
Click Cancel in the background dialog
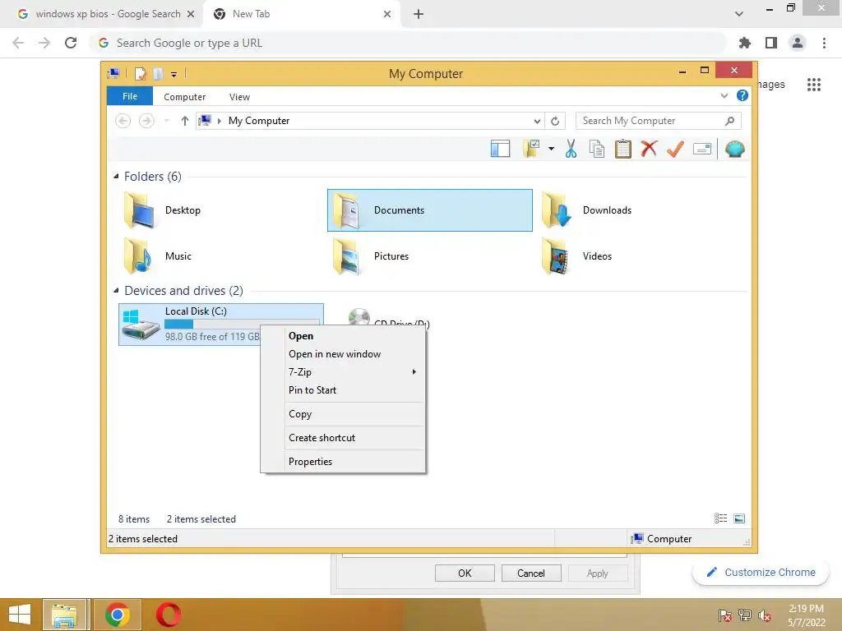[531, 573]
